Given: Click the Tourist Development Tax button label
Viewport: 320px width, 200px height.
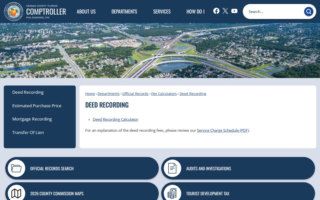Looking at the screenshot, I should (x=207, y=193).
